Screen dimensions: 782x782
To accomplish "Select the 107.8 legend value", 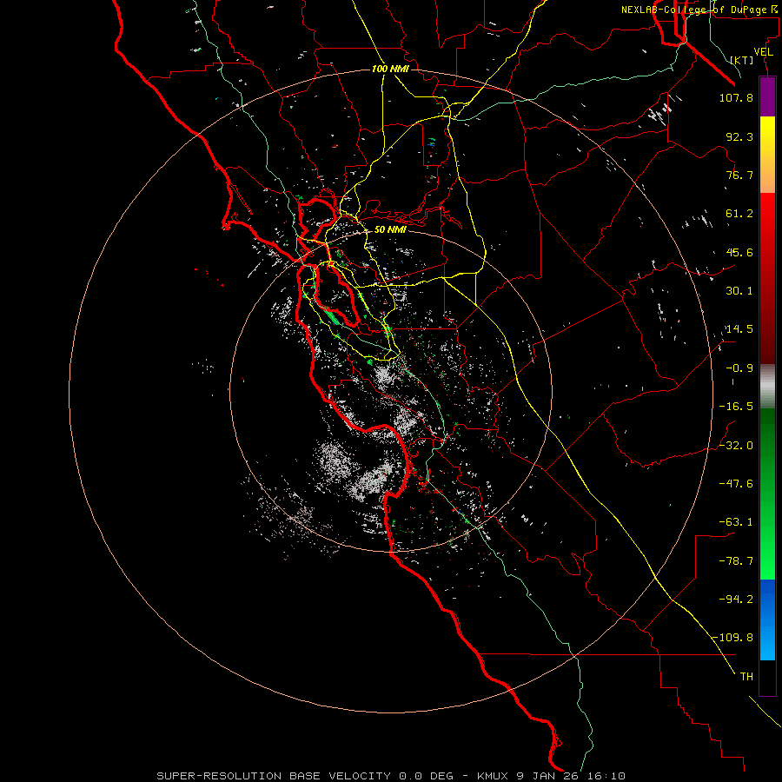I will (x=736, y=97).
